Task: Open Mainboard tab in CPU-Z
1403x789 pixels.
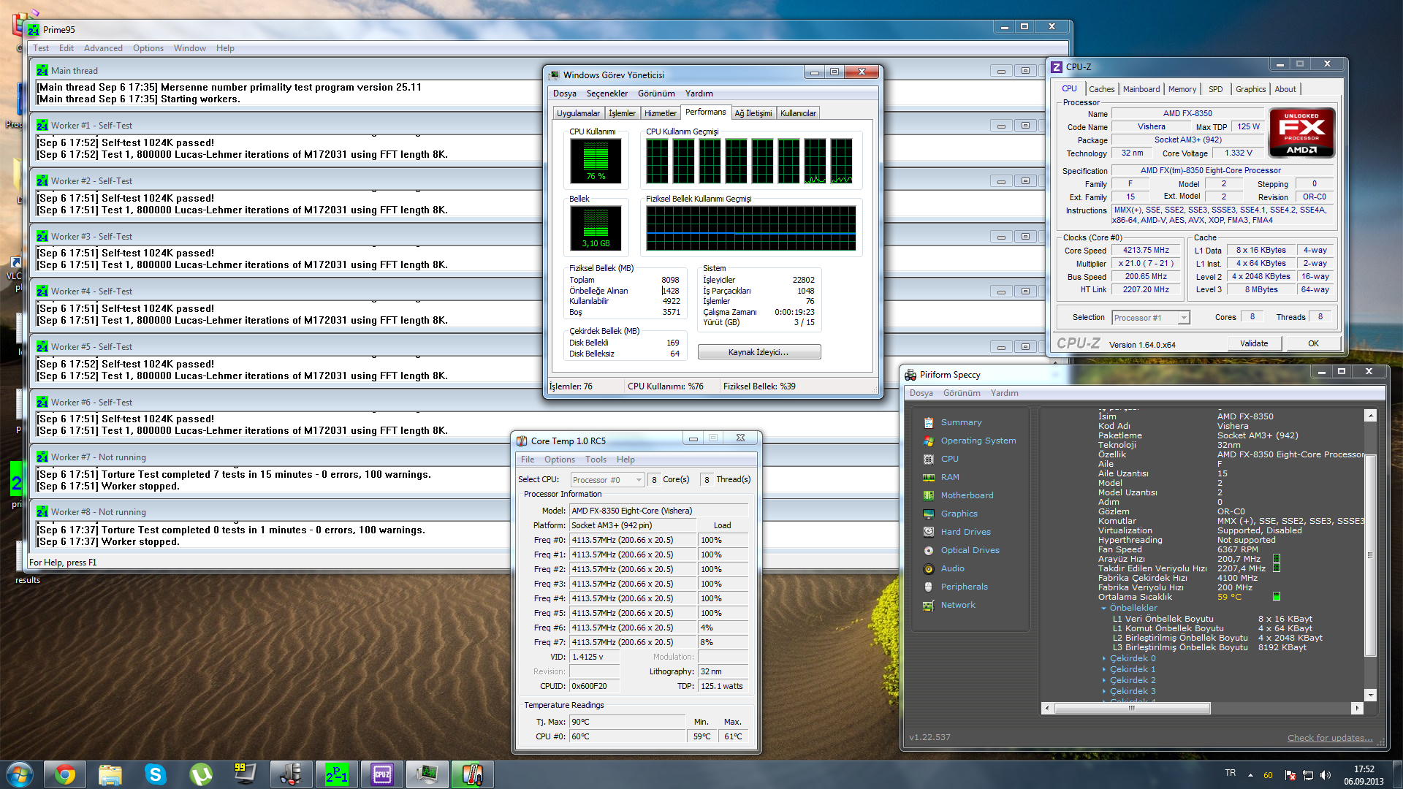Action: pyautogui.click(x=1141, y=89)
